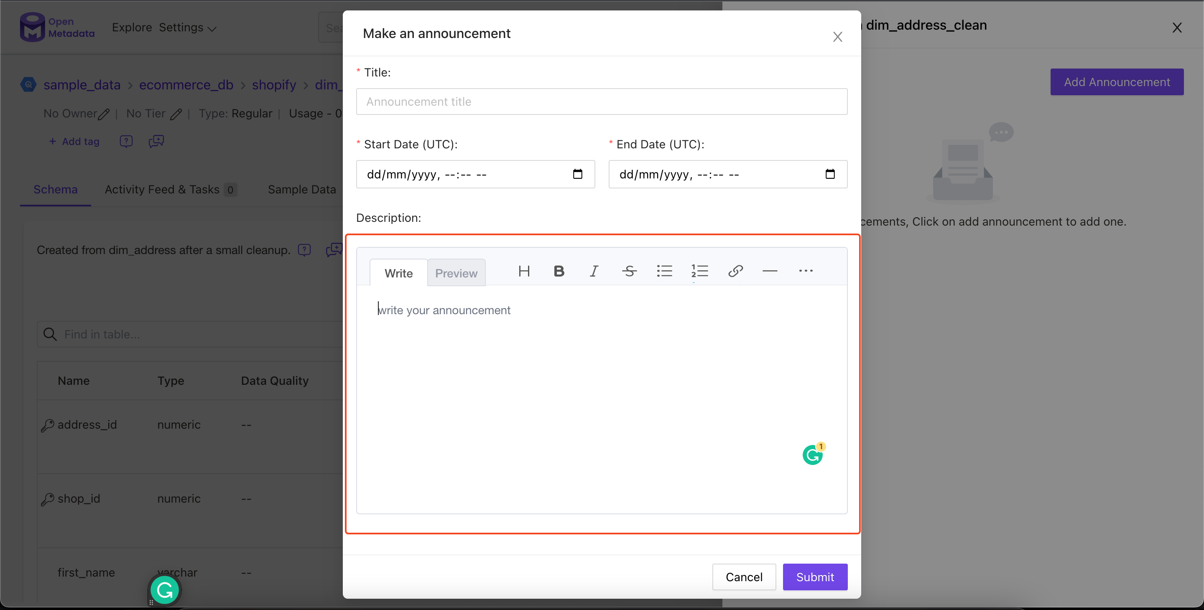Screen dimensions: 1204x610
Task: Apply strikethrough formatting in editor
Action: (x=629, y=272)
